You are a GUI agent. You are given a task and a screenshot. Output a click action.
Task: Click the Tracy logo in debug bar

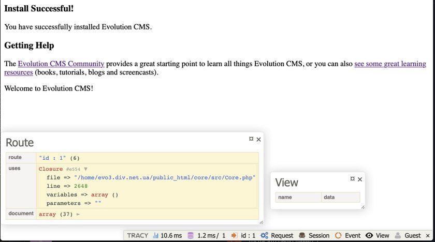137,236
